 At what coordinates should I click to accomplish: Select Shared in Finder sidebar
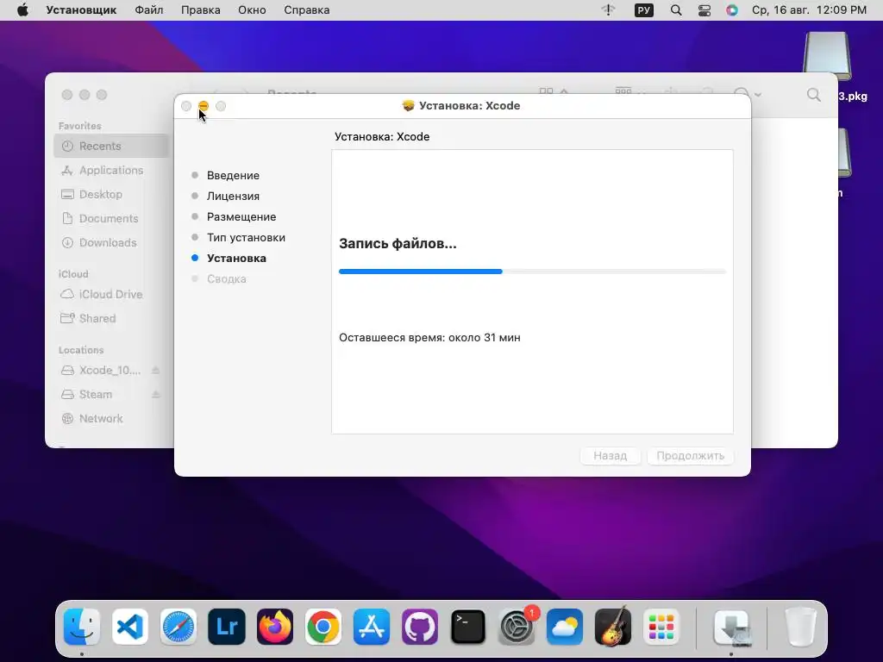pos(111,319)
